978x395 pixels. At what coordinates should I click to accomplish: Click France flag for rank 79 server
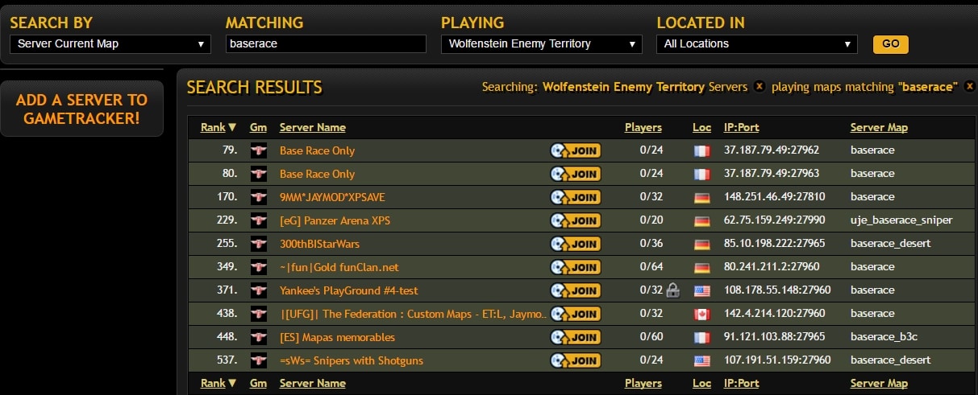[701, 150]
